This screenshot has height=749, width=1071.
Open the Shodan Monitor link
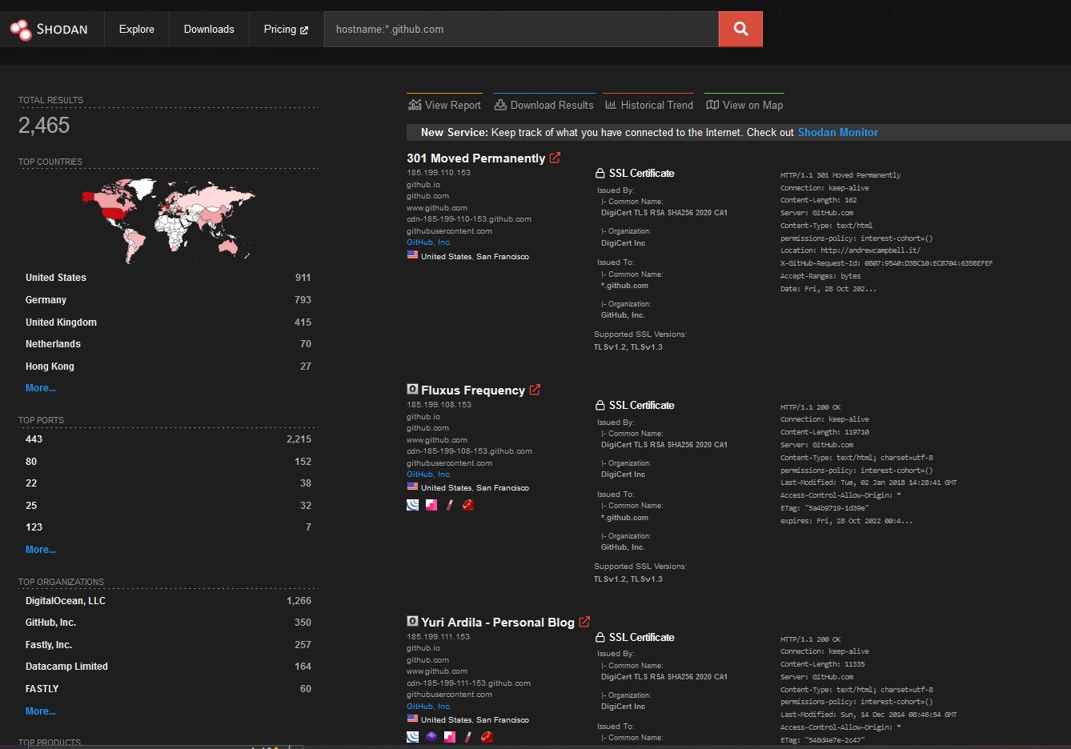838,133
